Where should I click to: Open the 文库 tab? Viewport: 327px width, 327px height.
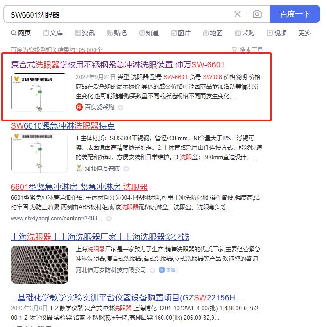[x=53, y=33]
